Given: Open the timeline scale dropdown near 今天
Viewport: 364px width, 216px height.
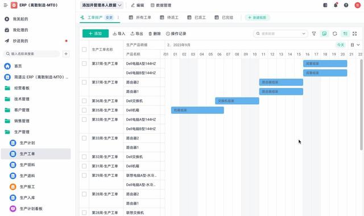Looking at the screenshot, I should tap(355, 45).
